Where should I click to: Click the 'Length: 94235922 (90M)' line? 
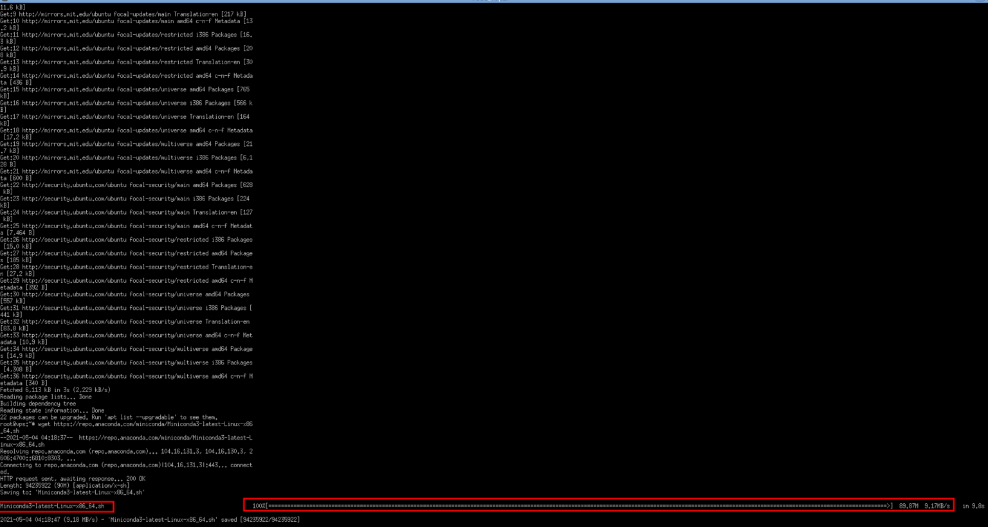tap(65, 486)
